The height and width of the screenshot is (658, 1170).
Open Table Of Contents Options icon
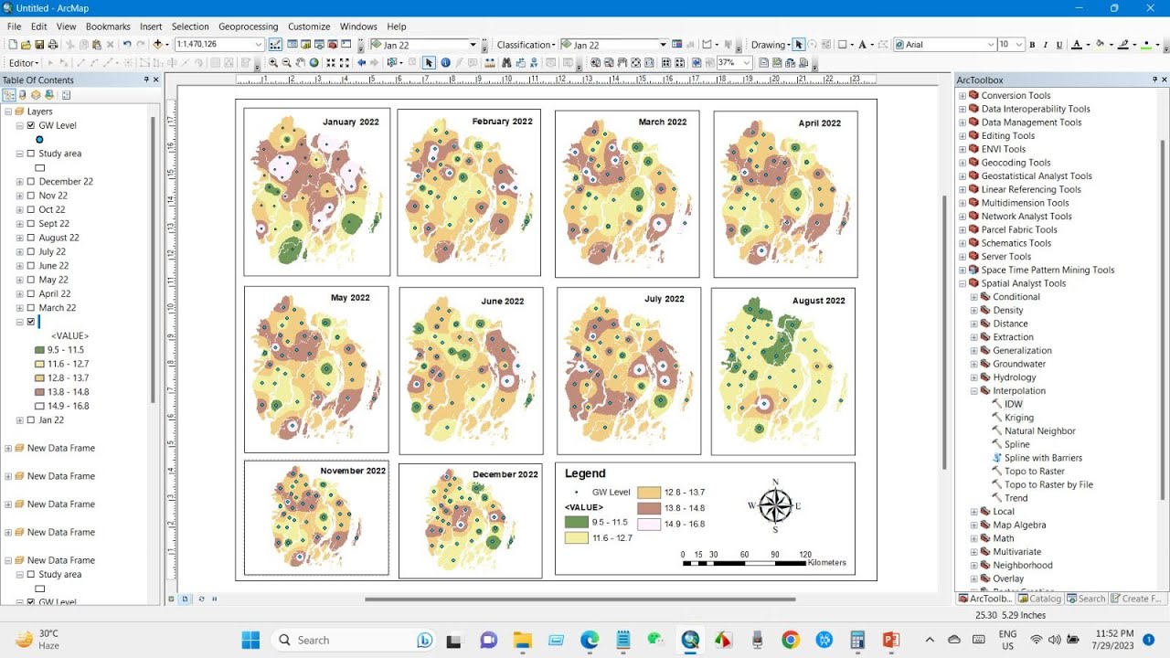(x=67, y=95)
